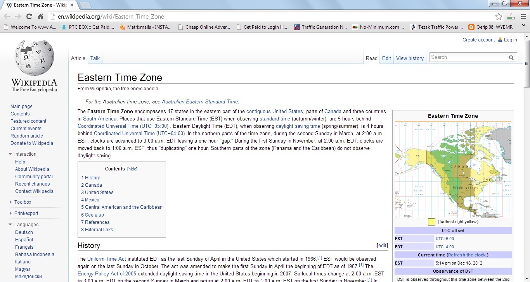Jump to 5 Central American and the Caribbean
Screen dimensions: 530x282
click(122, 207)
